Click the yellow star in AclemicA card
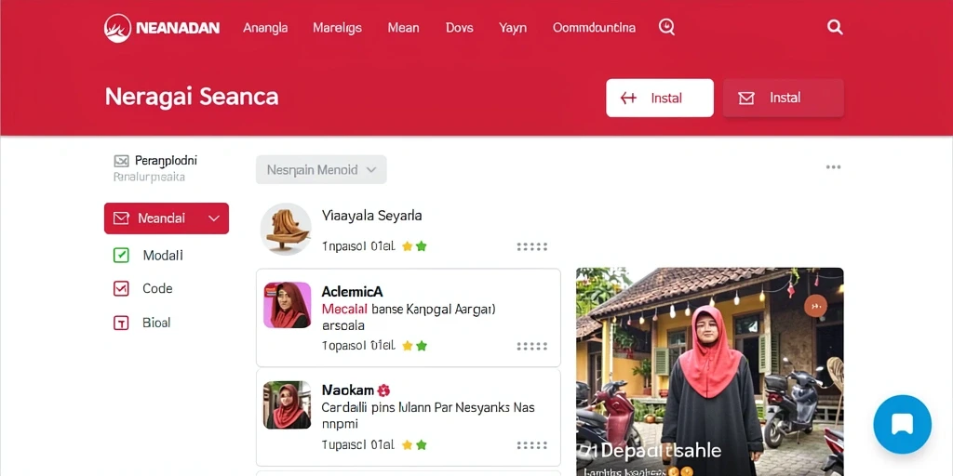 pyautogui.click(x=408, y=346)
